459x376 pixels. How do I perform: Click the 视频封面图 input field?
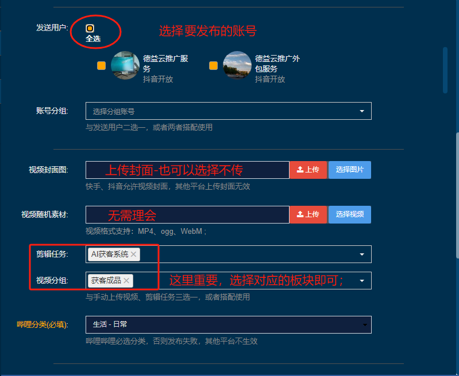[x=187, y=170]
